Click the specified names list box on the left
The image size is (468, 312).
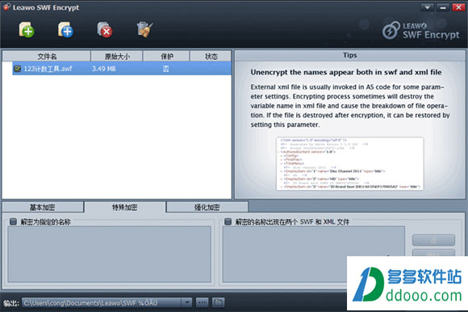point(109,254)
